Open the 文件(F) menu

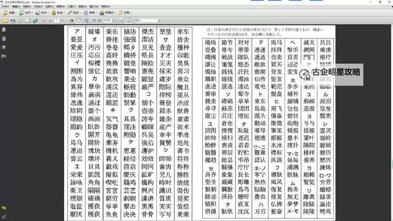point(5,7)
